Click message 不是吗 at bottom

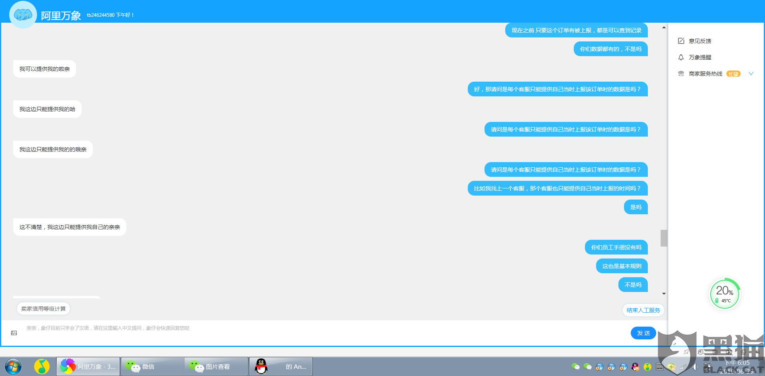tap(633, 285)
